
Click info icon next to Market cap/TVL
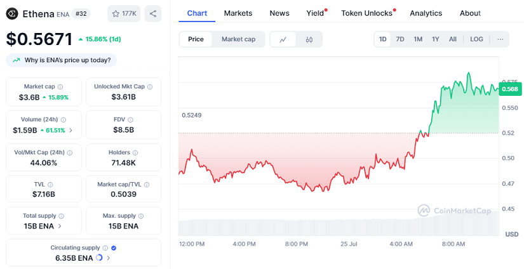[146, 184]
